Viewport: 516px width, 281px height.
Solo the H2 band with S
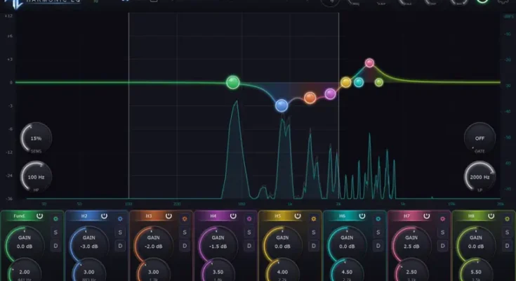(x=120, y=233)
